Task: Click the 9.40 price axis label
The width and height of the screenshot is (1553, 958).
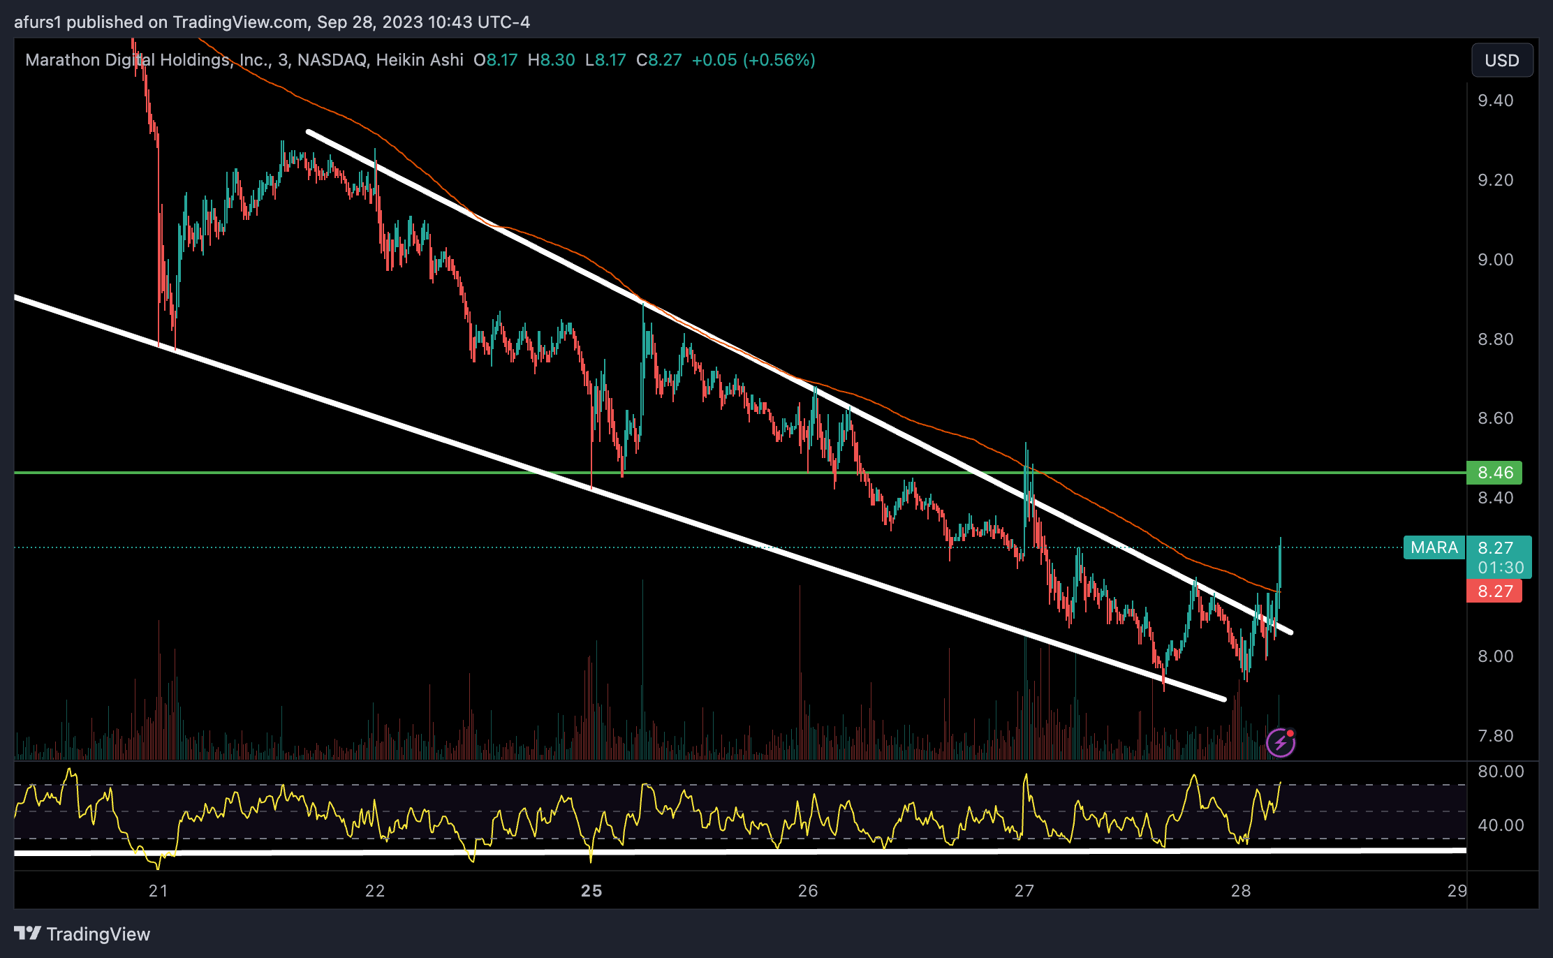Action: (x=1496, y=101)
